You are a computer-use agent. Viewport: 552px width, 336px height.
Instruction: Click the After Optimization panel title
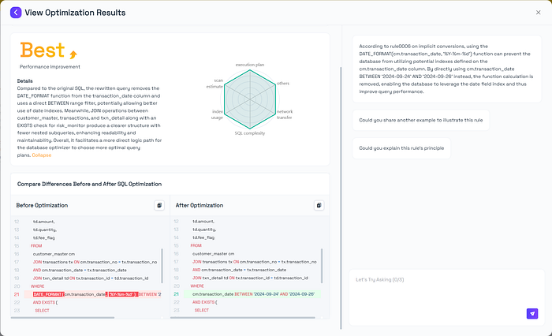200,205
